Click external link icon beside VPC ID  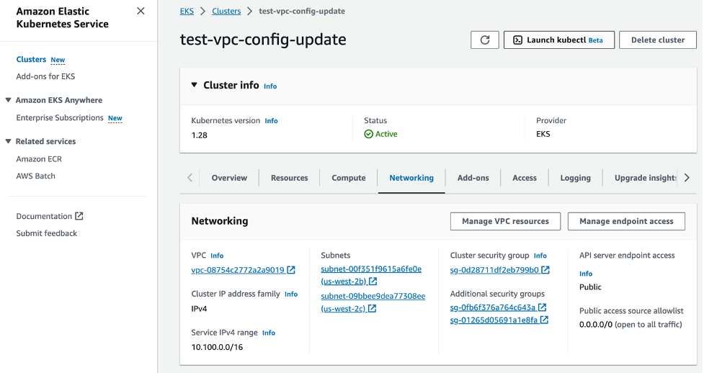coord(291,270)
